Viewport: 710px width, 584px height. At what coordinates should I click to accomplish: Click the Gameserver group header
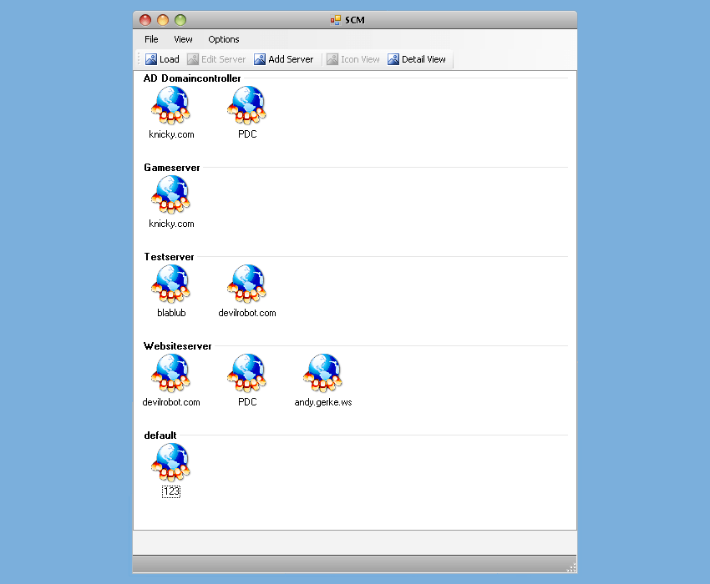coord(171,168)
